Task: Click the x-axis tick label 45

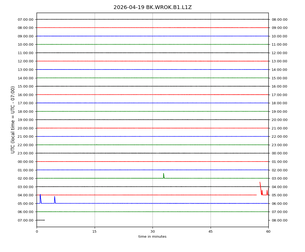Action: point(211,232)
